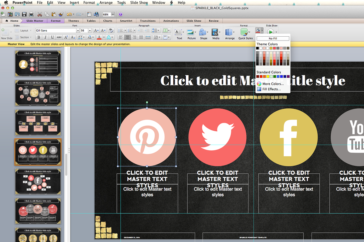Screen dimensions: 364x242
Task: Click the paint bucket Fill icon
Action: click(258, 31)
